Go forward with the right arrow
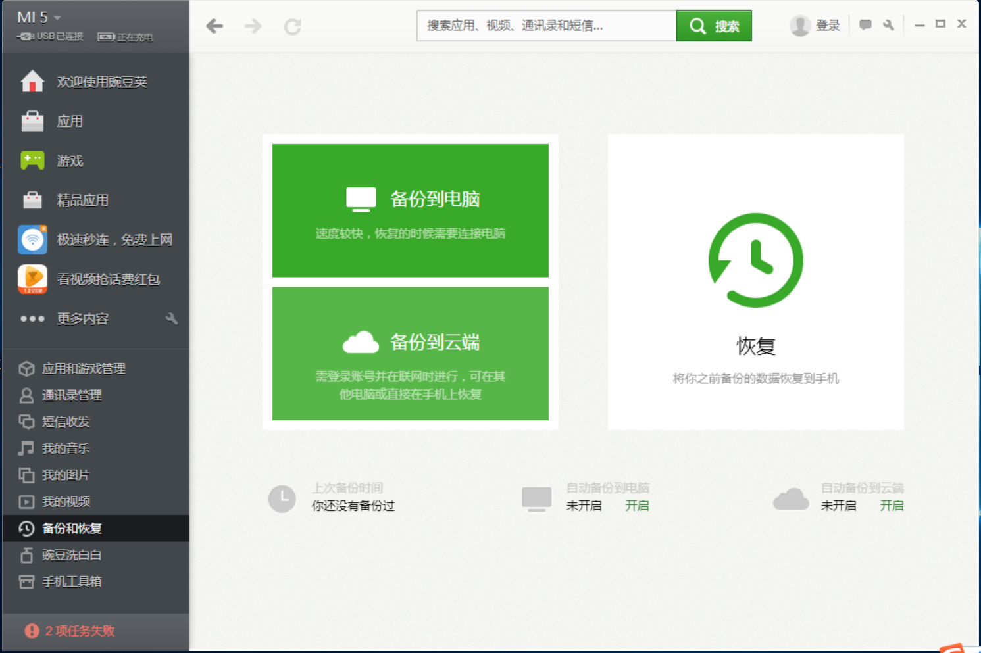Image resolution: width=981 pixels, height=653 pixels. 253,26
